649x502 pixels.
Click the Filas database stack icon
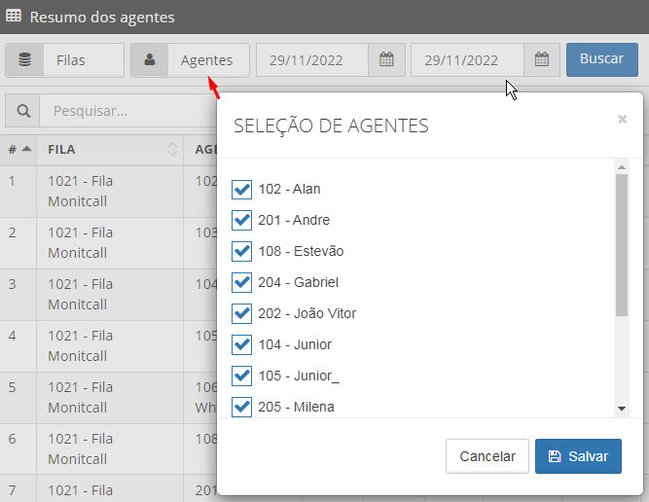coord(25,60)
